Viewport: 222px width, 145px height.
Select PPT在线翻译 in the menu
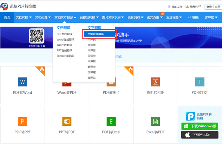click(x=64, y=50)
